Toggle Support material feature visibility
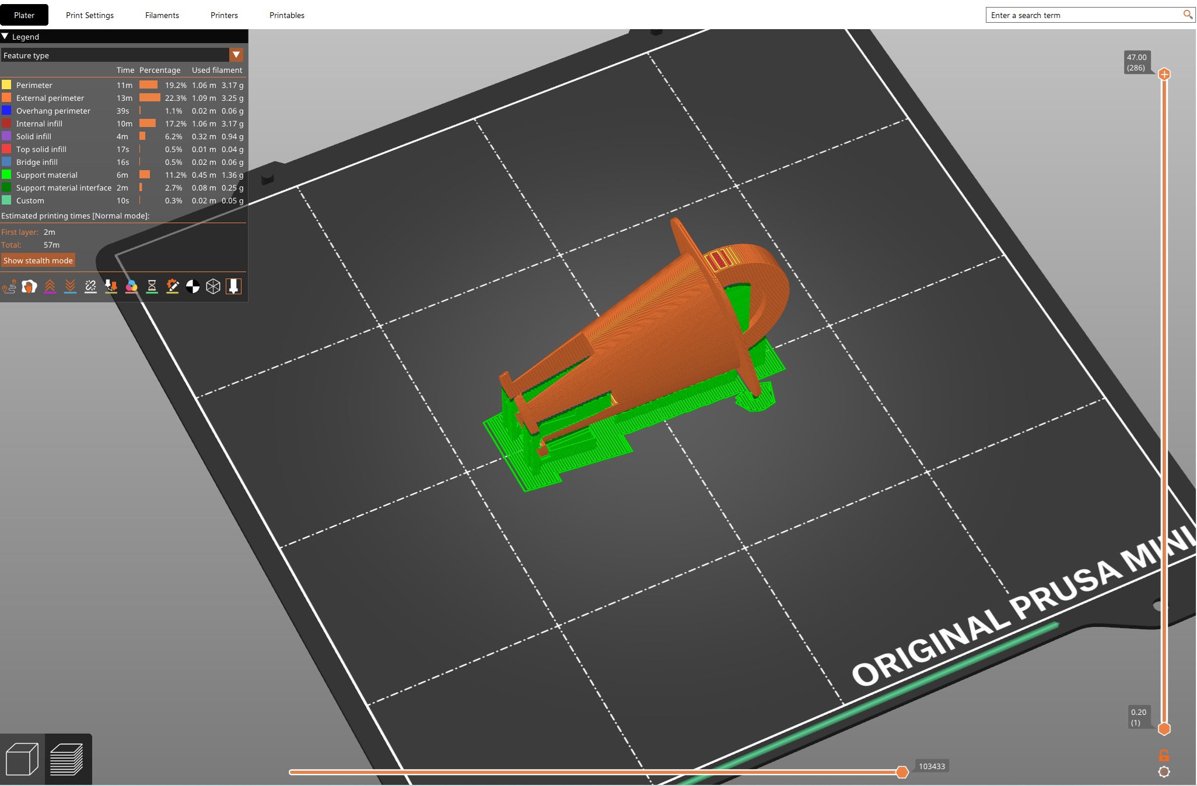Viewport: 1197px width, 786px height. tap(123, 175)
